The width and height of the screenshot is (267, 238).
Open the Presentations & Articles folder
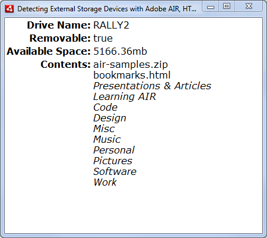[152, 86]
